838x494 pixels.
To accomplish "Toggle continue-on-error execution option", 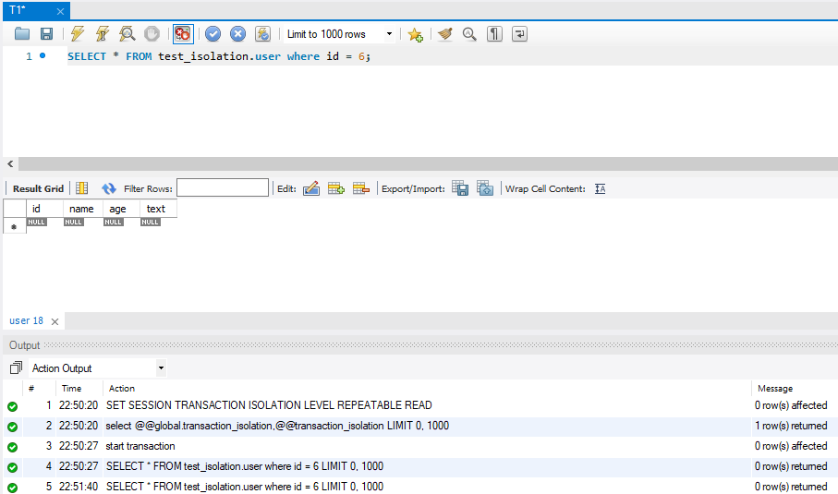I will [183, 33].
